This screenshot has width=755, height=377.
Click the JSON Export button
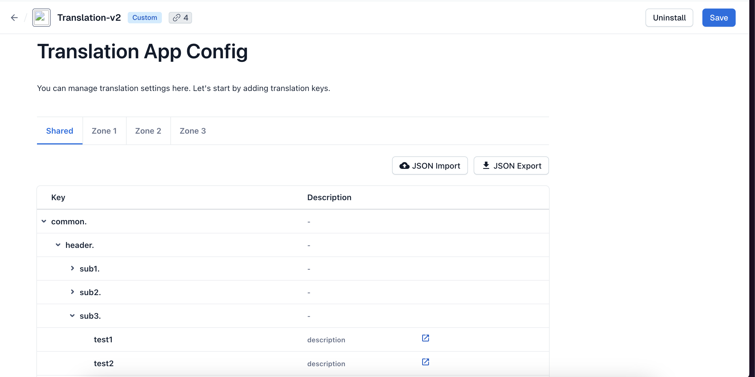click(511, 166)
